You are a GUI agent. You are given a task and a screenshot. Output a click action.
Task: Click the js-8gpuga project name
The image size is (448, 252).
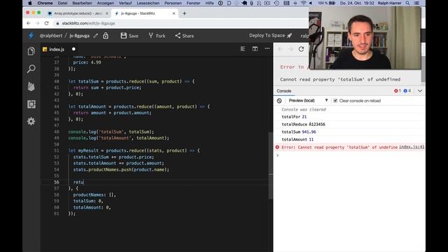click(x=79, y=36)
